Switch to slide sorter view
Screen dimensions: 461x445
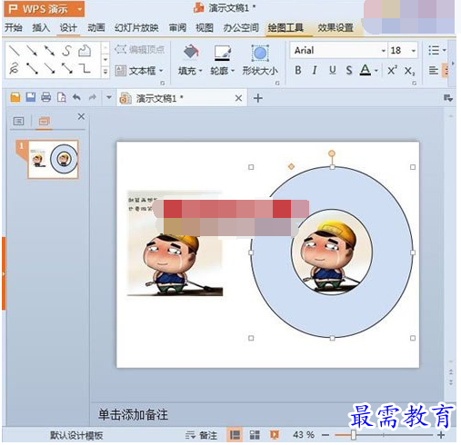255,435
